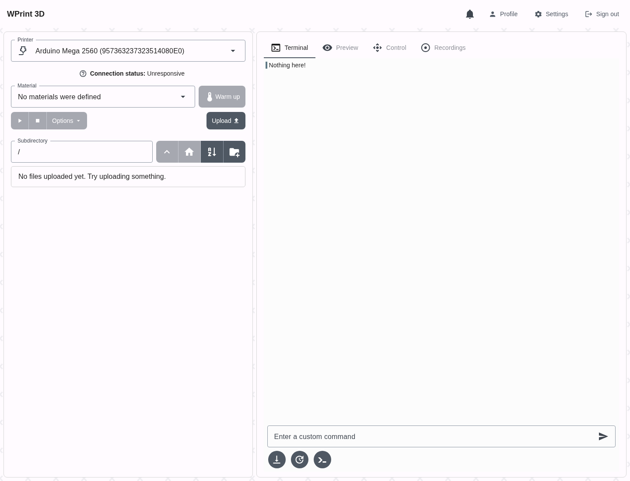Switch to the Terminal tab
The image size is (630, 481).
[290, 48]
